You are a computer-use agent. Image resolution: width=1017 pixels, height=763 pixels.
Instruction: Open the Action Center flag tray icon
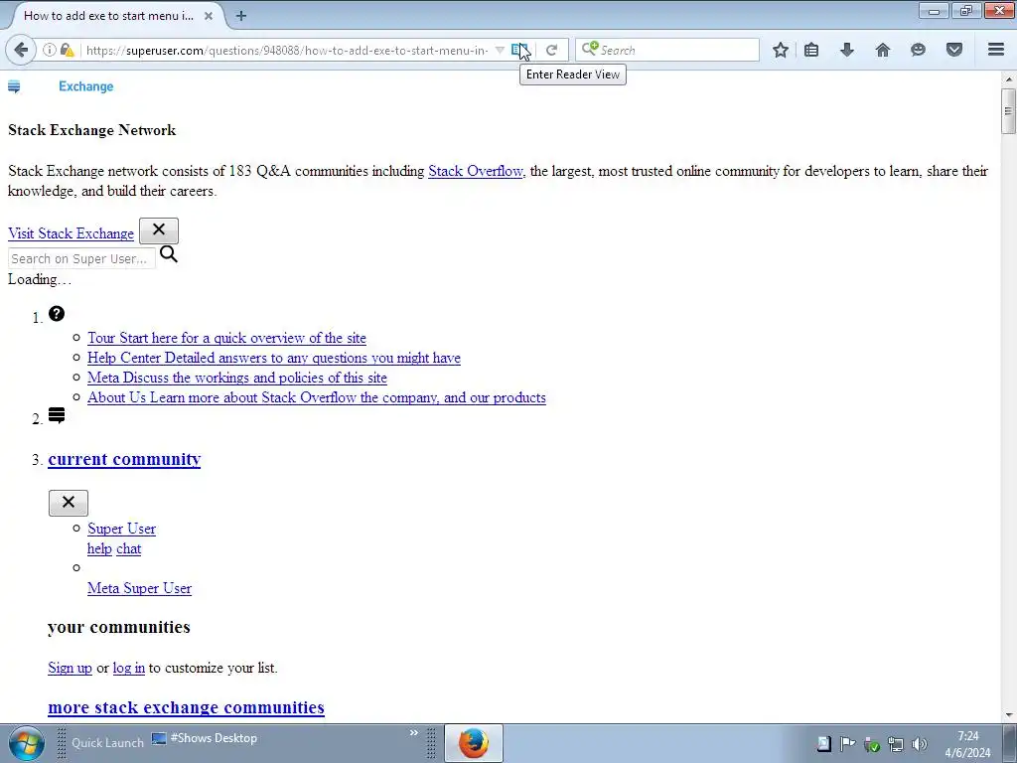(847, 744)
